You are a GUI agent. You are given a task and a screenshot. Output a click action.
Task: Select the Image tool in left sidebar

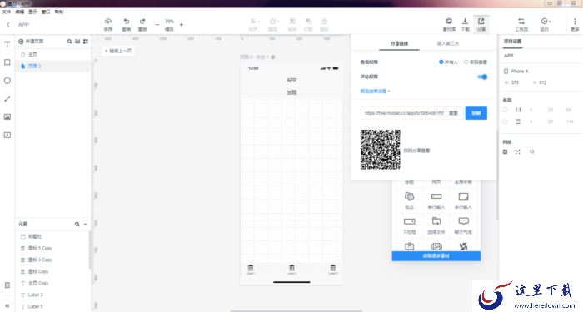pos(7,117)
